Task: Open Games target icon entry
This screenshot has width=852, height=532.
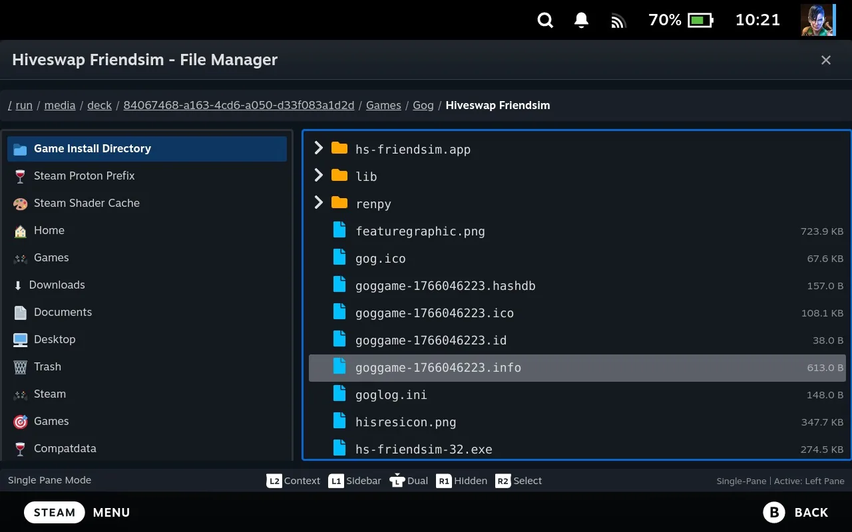Action: pos(20,422)
